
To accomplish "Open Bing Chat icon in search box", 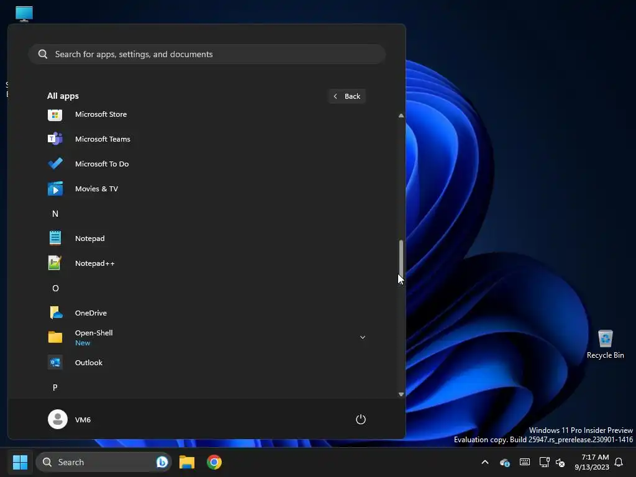I will (x=162, y=462).
